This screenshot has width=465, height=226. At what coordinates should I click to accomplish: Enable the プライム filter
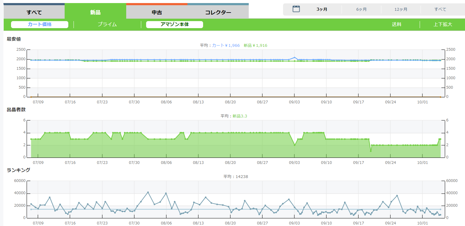107,24
